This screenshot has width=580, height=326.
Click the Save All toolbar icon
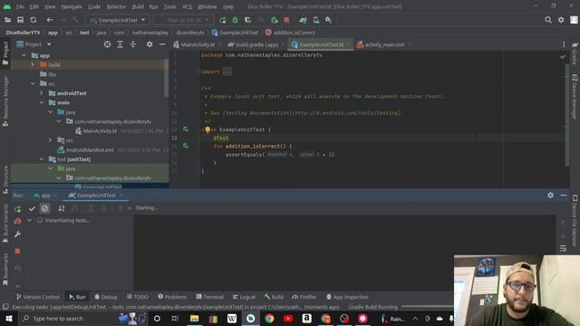20,20
